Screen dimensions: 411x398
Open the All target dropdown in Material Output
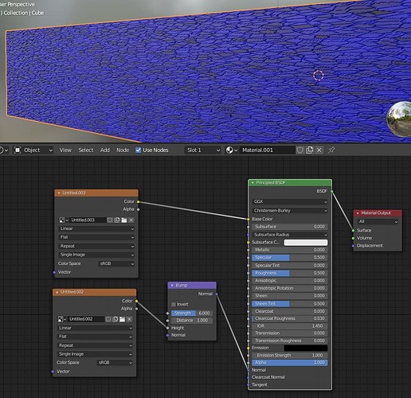pyautogui.click(x=378, y=221)
